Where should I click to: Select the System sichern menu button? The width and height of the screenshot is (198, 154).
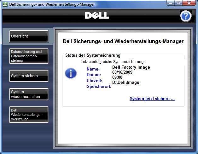click(29, 76)
